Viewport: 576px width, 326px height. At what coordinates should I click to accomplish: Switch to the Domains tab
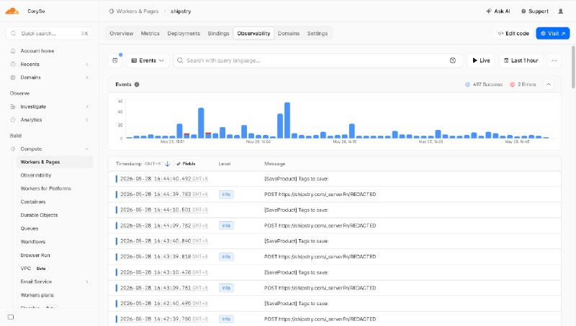(x=289, y=33)
